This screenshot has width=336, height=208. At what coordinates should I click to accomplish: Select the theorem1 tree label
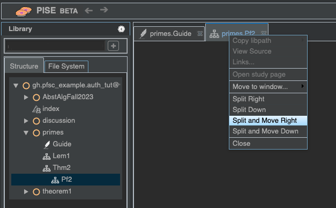point(57,191)
